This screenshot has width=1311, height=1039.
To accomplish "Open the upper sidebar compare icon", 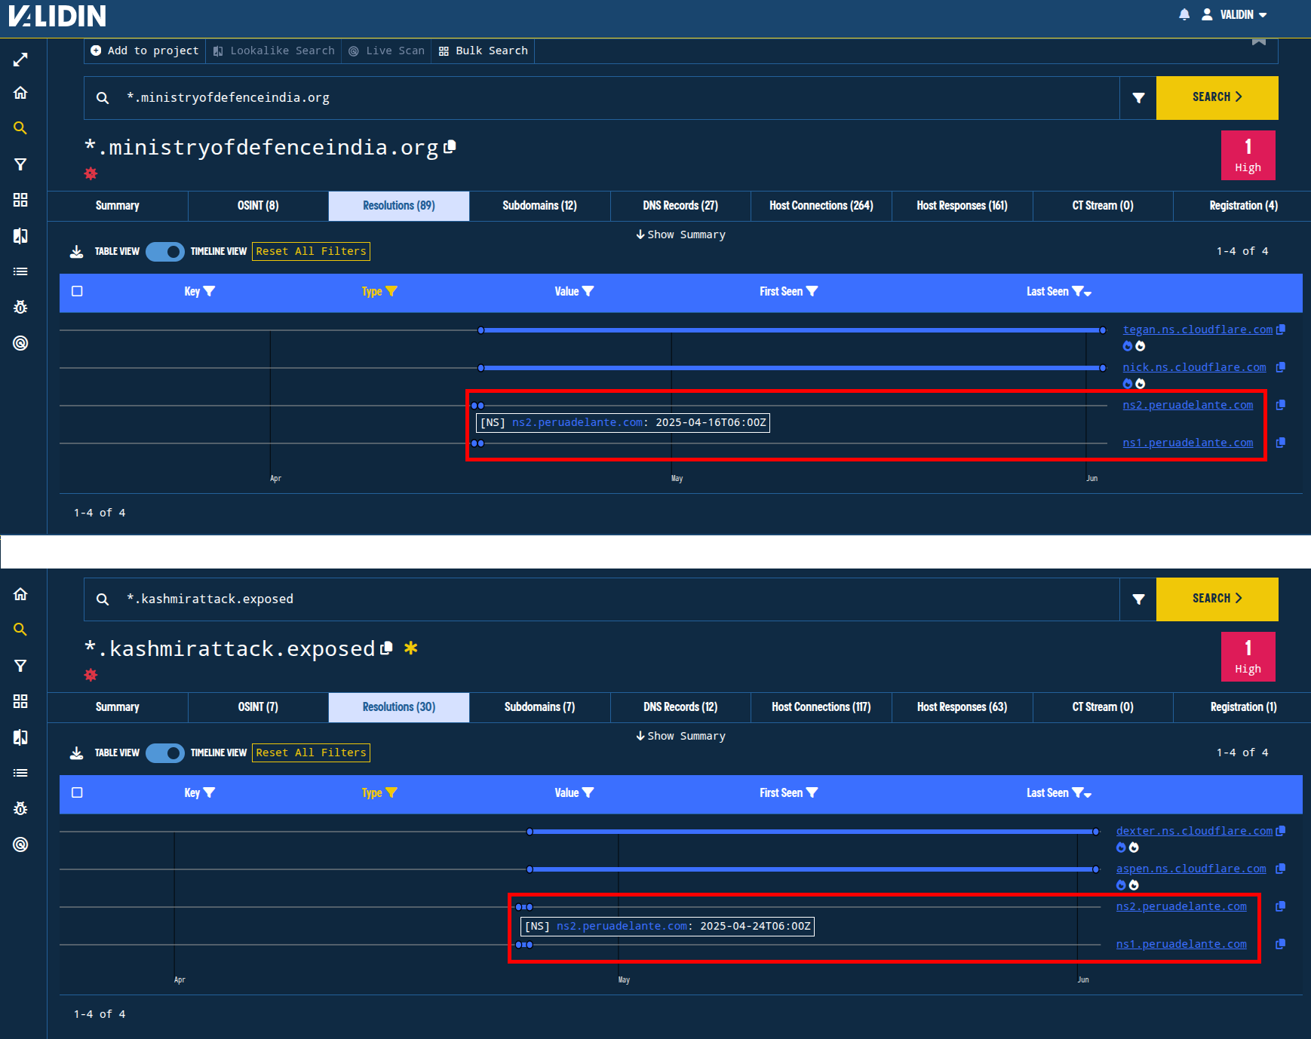I will pos(20,236).
